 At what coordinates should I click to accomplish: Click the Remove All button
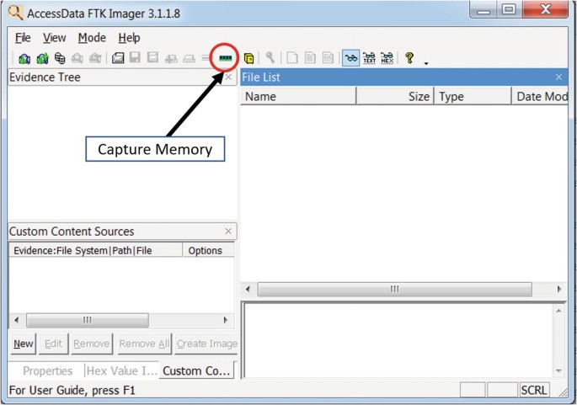145,344
